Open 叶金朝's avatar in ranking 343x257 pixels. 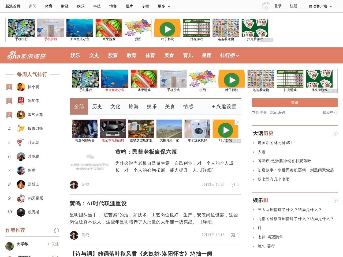[21, 143]
